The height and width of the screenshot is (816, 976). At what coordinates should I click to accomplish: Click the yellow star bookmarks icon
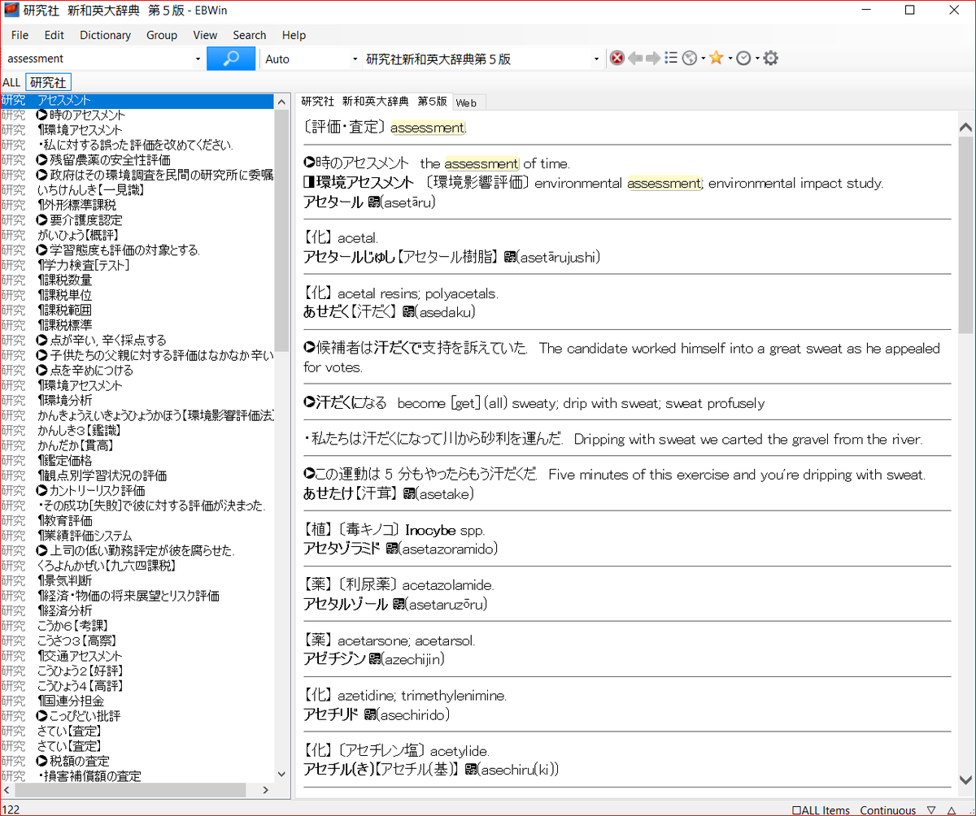[x=716, y=58]
